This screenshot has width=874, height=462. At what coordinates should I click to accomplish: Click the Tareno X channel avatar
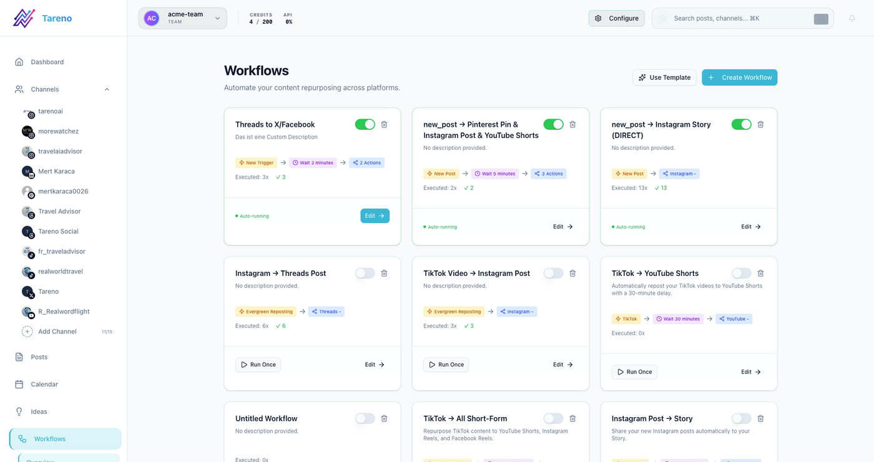click(28, 292)
